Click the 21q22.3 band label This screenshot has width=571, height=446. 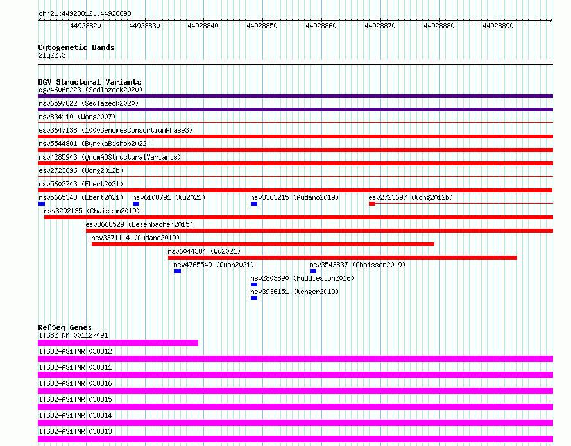52,55
